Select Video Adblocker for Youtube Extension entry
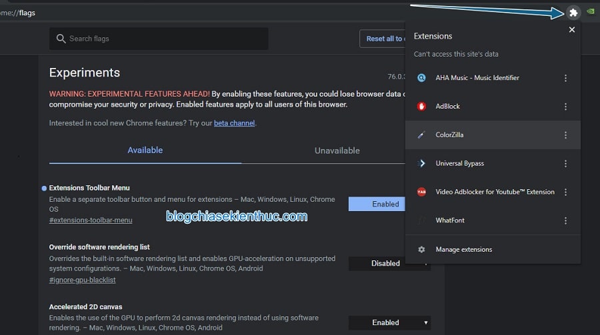600x335 pixels. coord(493,192)
